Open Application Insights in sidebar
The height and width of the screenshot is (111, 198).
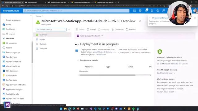click(x=13, y=89)
